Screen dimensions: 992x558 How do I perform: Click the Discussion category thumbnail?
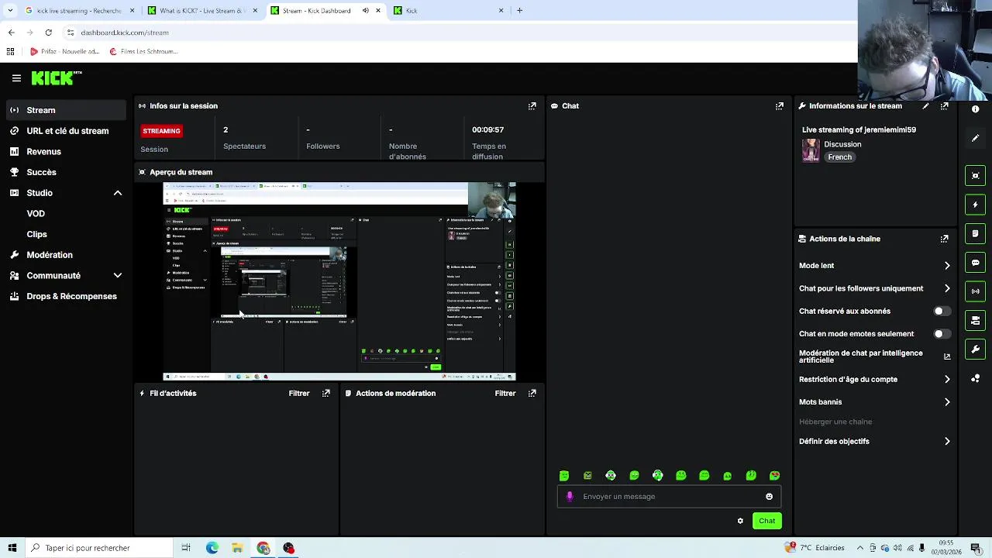point(811,150)
